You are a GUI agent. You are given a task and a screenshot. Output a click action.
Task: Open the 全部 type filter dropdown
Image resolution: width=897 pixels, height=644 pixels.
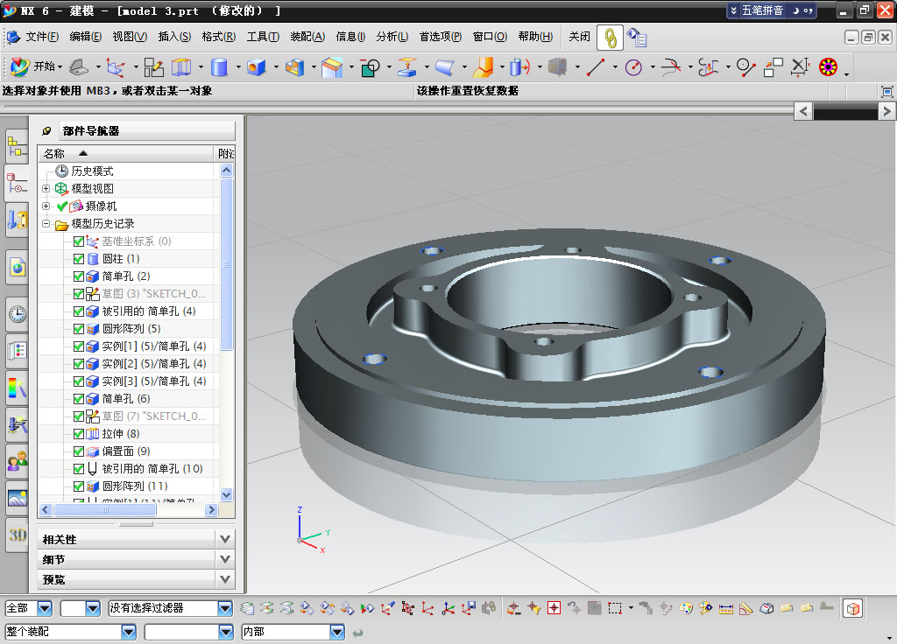[x=44, y=608]
